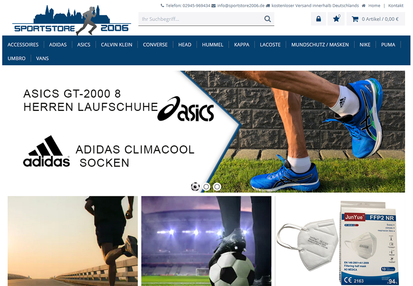This screenshot has width=413, height=286.
Task: Click the search magnifier icon
Action: point(267,19)
